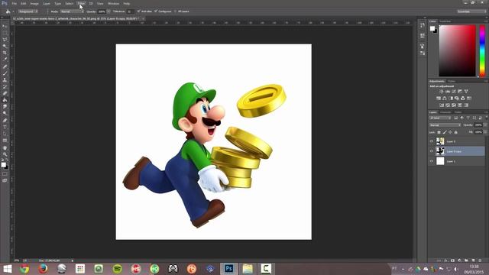The image size is (489, 275).
Task: Pick a color in the red color field
Action: pyautogui.click(x=458, y=51)
